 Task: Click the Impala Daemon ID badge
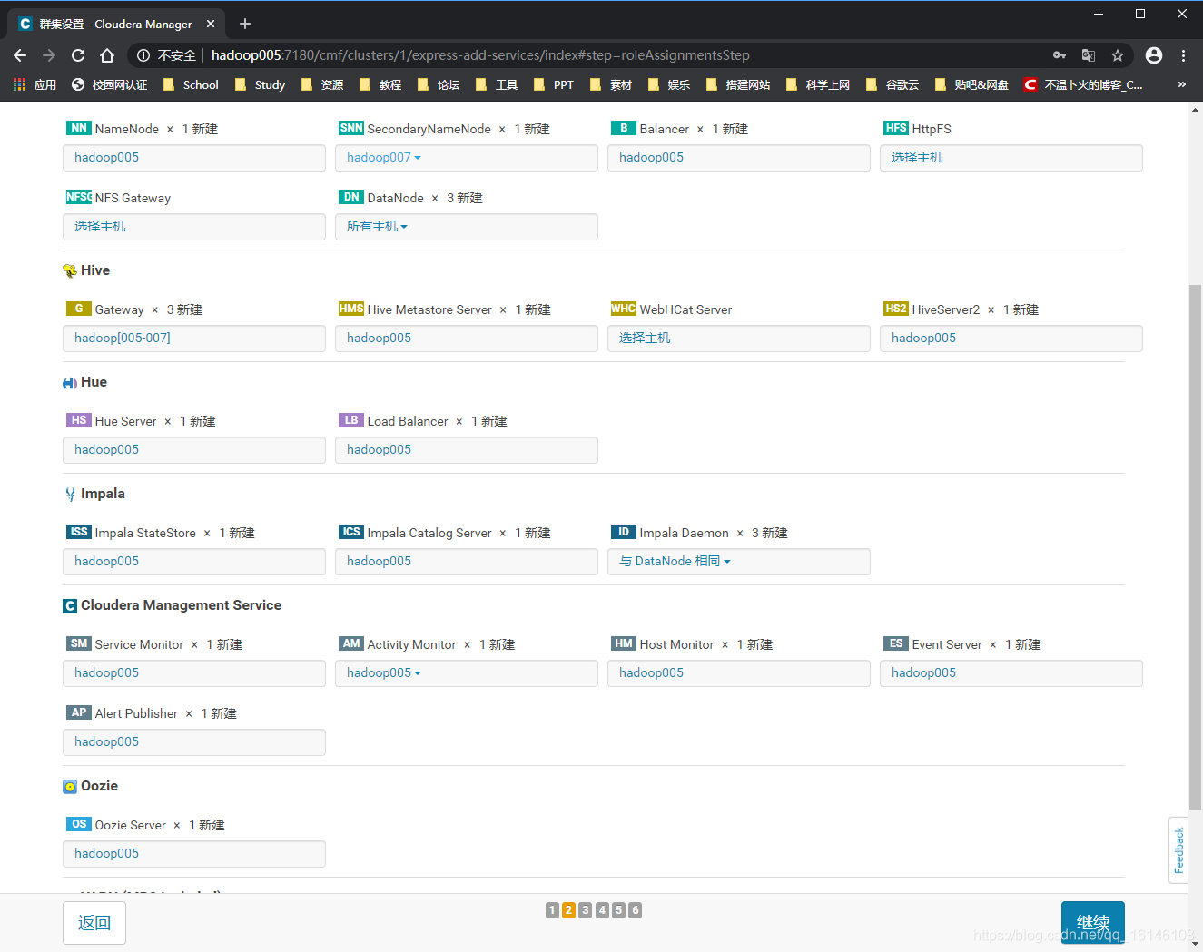(624, 532)
